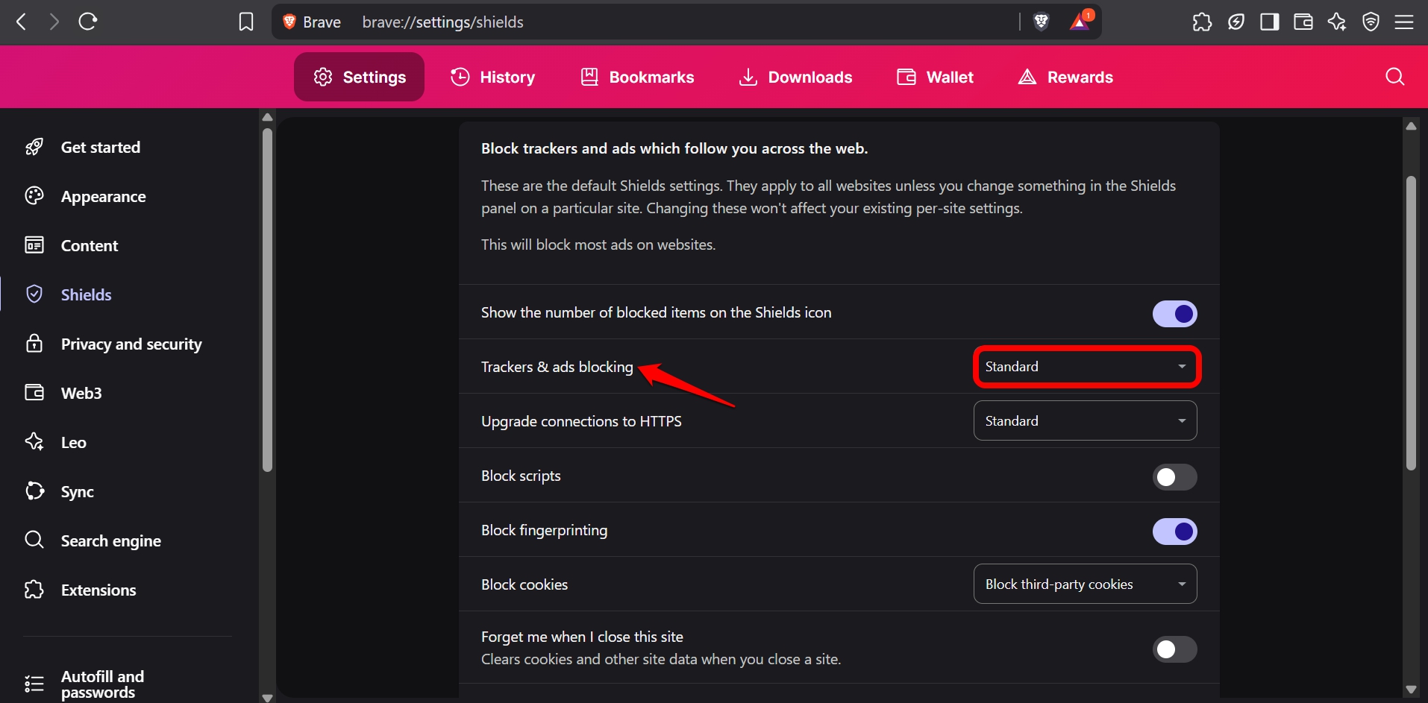Open the settings search magnifier icon
Screen dimensions: 1428x703
[x=1394, y=77]
